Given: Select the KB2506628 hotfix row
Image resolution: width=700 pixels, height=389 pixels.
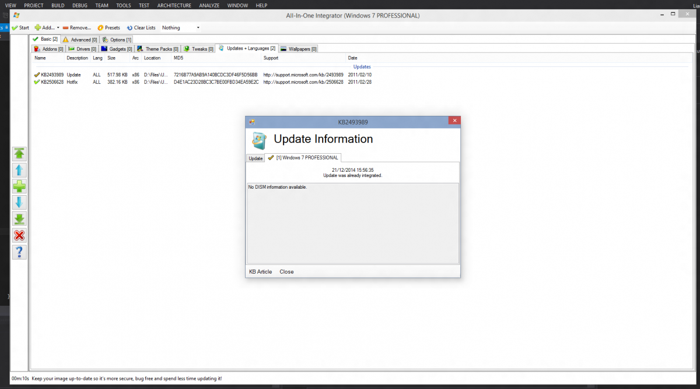Looking at the screenshot, I should (x=203, y=82).
